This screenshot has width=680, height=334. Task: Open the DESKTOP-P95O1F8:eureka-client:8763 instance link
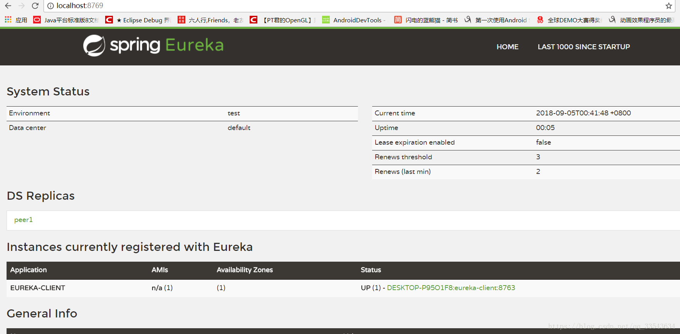coord(451,288)
